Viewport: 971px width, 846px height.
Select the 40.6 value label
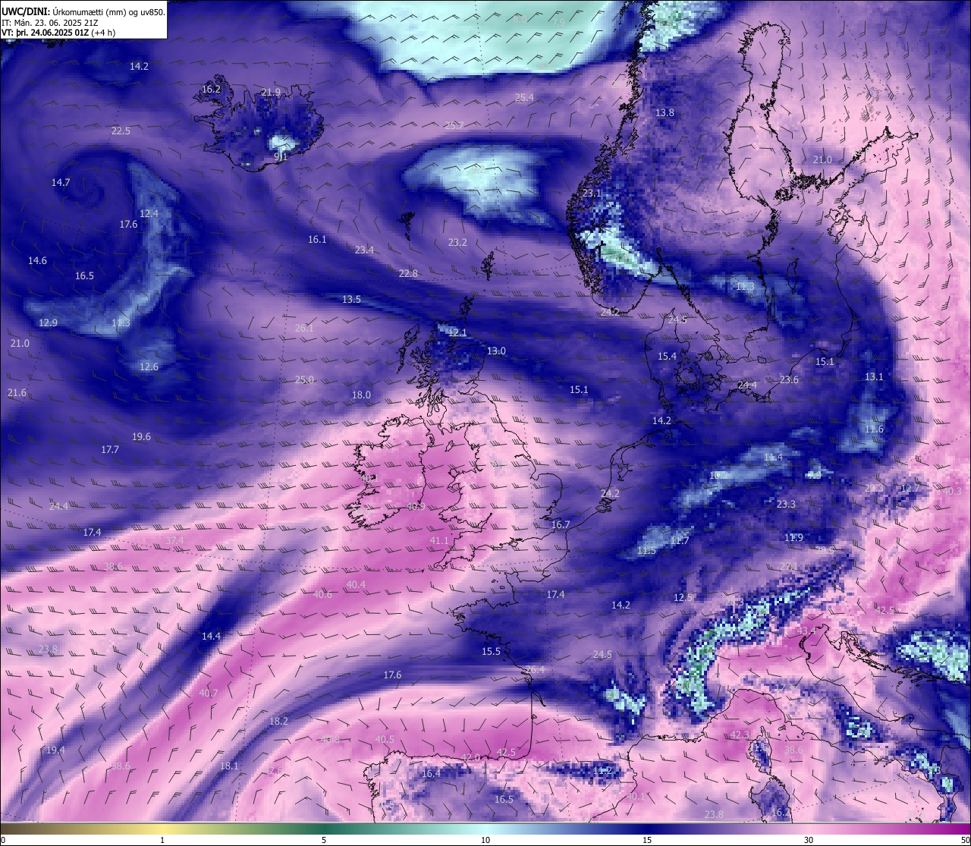point(322,595)
